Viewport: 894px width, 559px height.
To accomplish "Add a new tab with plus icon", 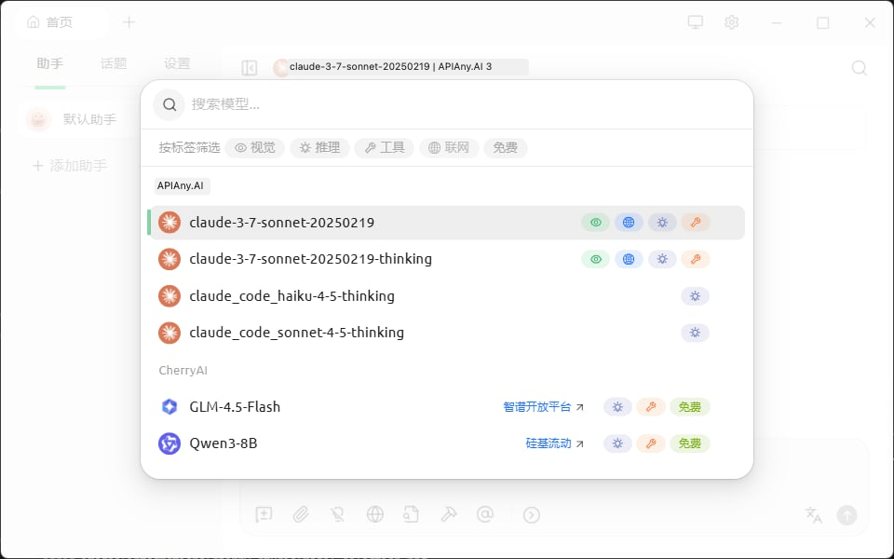I will [129, 22].
